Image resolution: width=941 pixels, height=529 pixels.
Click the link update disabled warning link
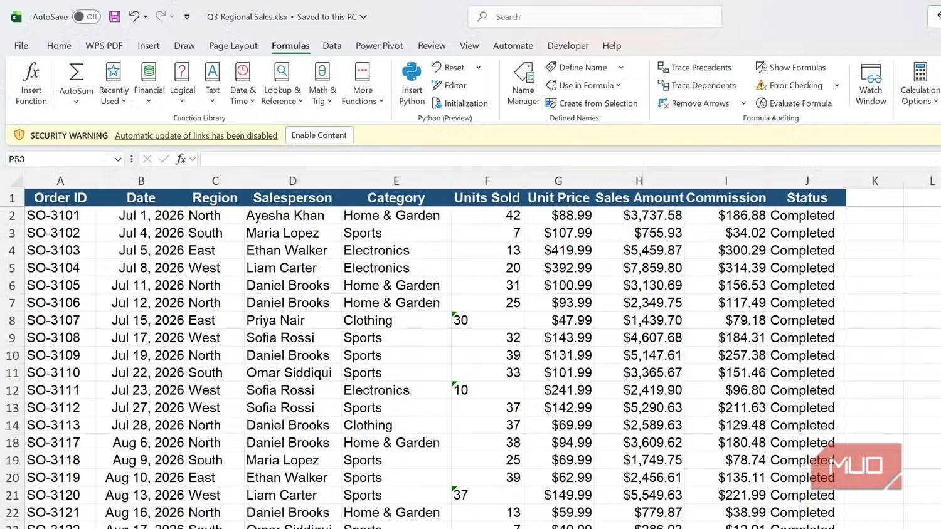[196, 135]
